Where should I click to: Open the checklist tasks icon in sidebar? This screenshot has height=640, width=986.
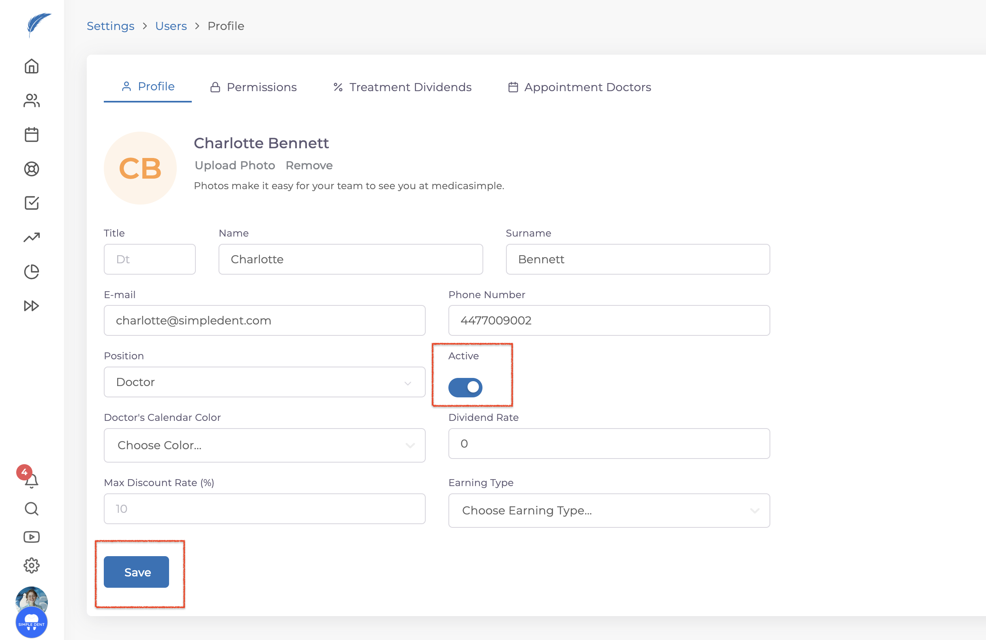[x=32, y=203]
